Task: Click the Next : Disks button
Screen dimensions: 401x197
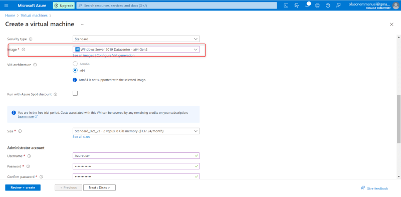Action: click(99, 187)
